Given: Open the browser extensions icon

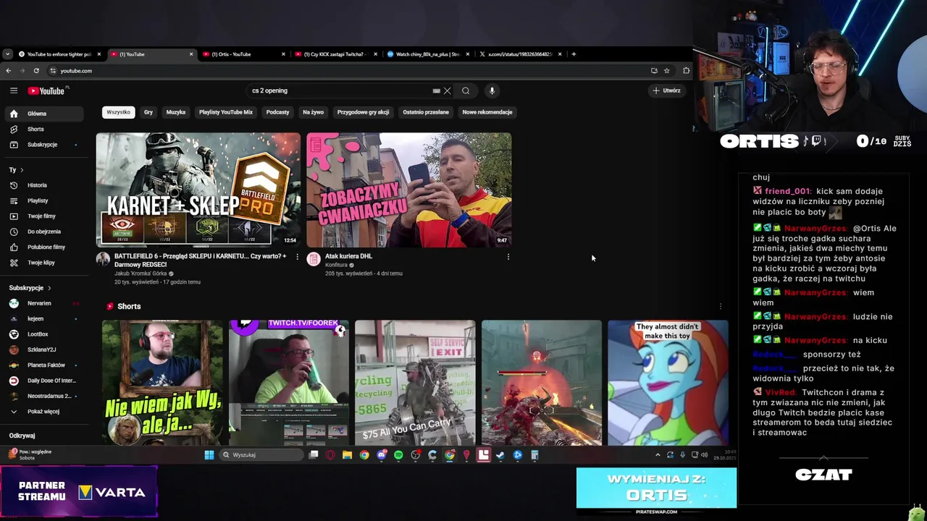Looking at the screenshot, I should coord(687,70).
